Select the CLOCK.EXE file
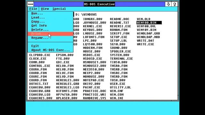The image size is (205, 115). point(38,59)
